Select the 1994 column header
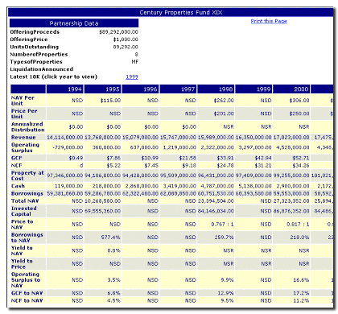The image size is (338, 314). point(65,89)
